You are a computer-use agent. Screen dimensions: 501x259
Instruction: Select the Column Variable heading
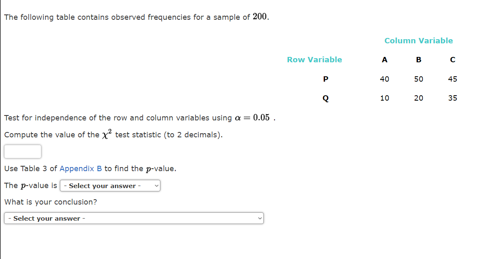[419, 40]
